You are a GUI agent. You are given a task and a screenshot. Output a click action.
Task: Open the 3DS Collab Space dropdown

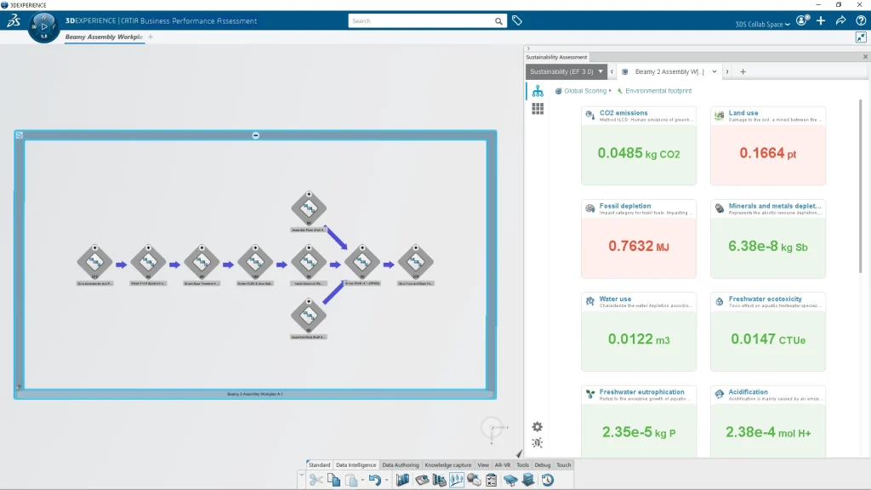coord(762,24)
